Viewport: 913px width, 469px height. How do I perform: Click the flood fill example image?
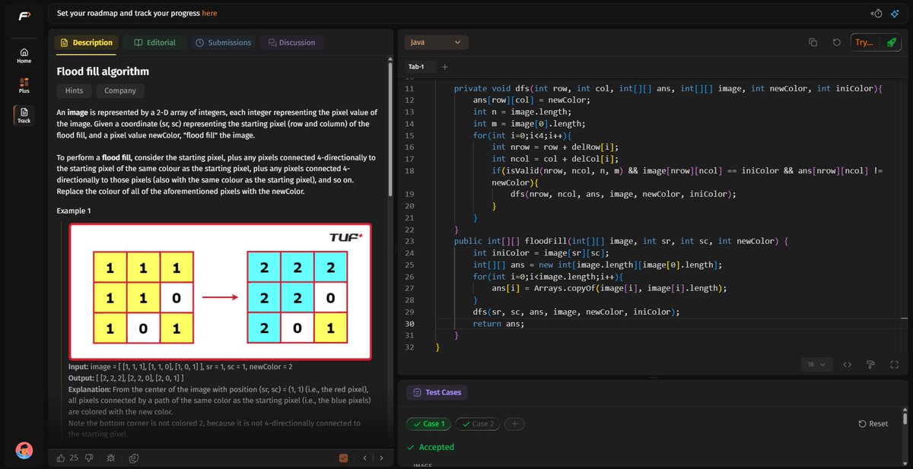pos(221,291)
